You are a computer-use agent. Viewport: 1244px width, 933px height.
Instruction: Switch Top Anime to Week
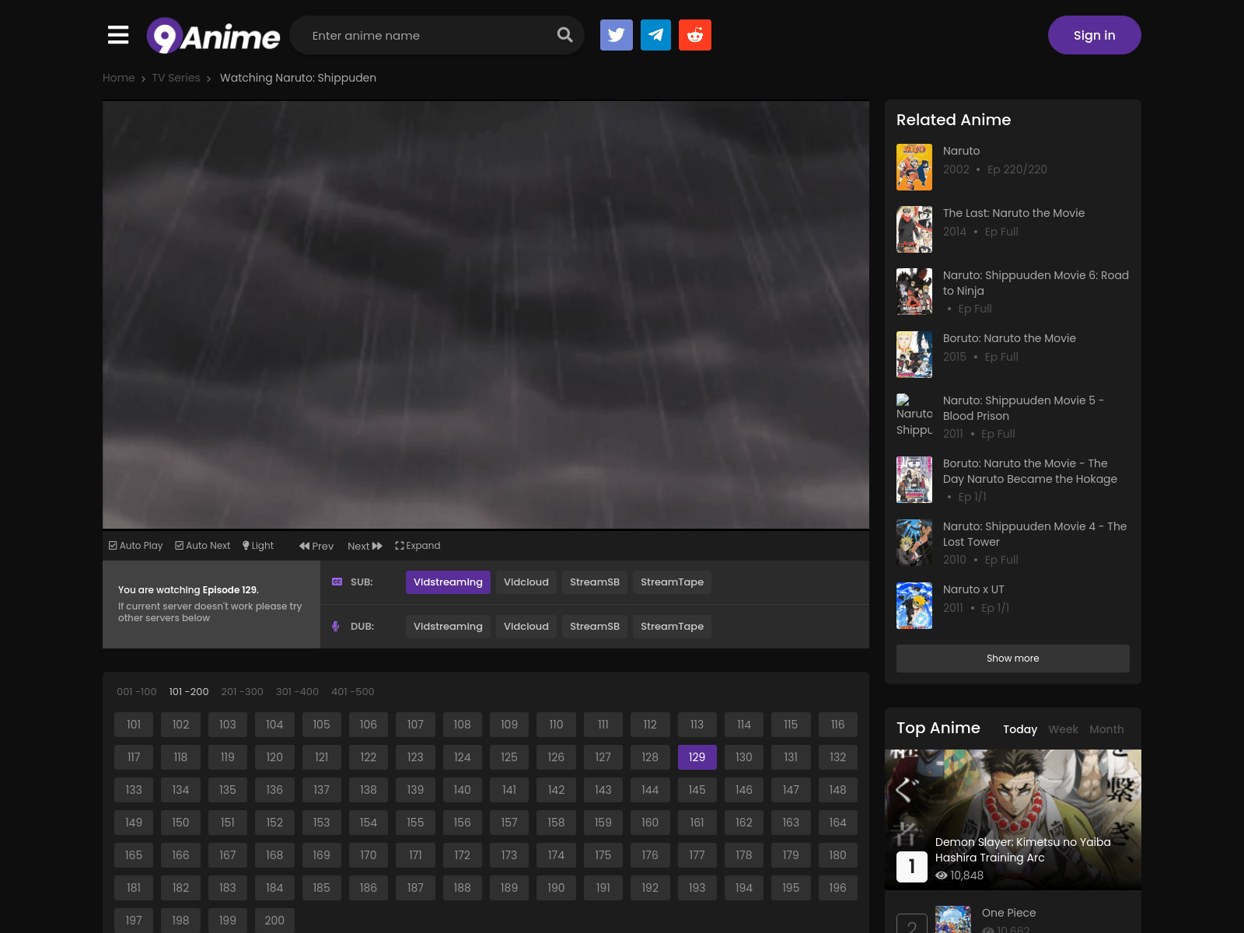[1063, 729]
